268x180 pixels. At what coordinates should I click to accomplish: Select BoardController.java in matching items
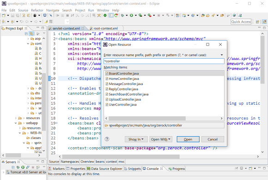tap(164, 73)
